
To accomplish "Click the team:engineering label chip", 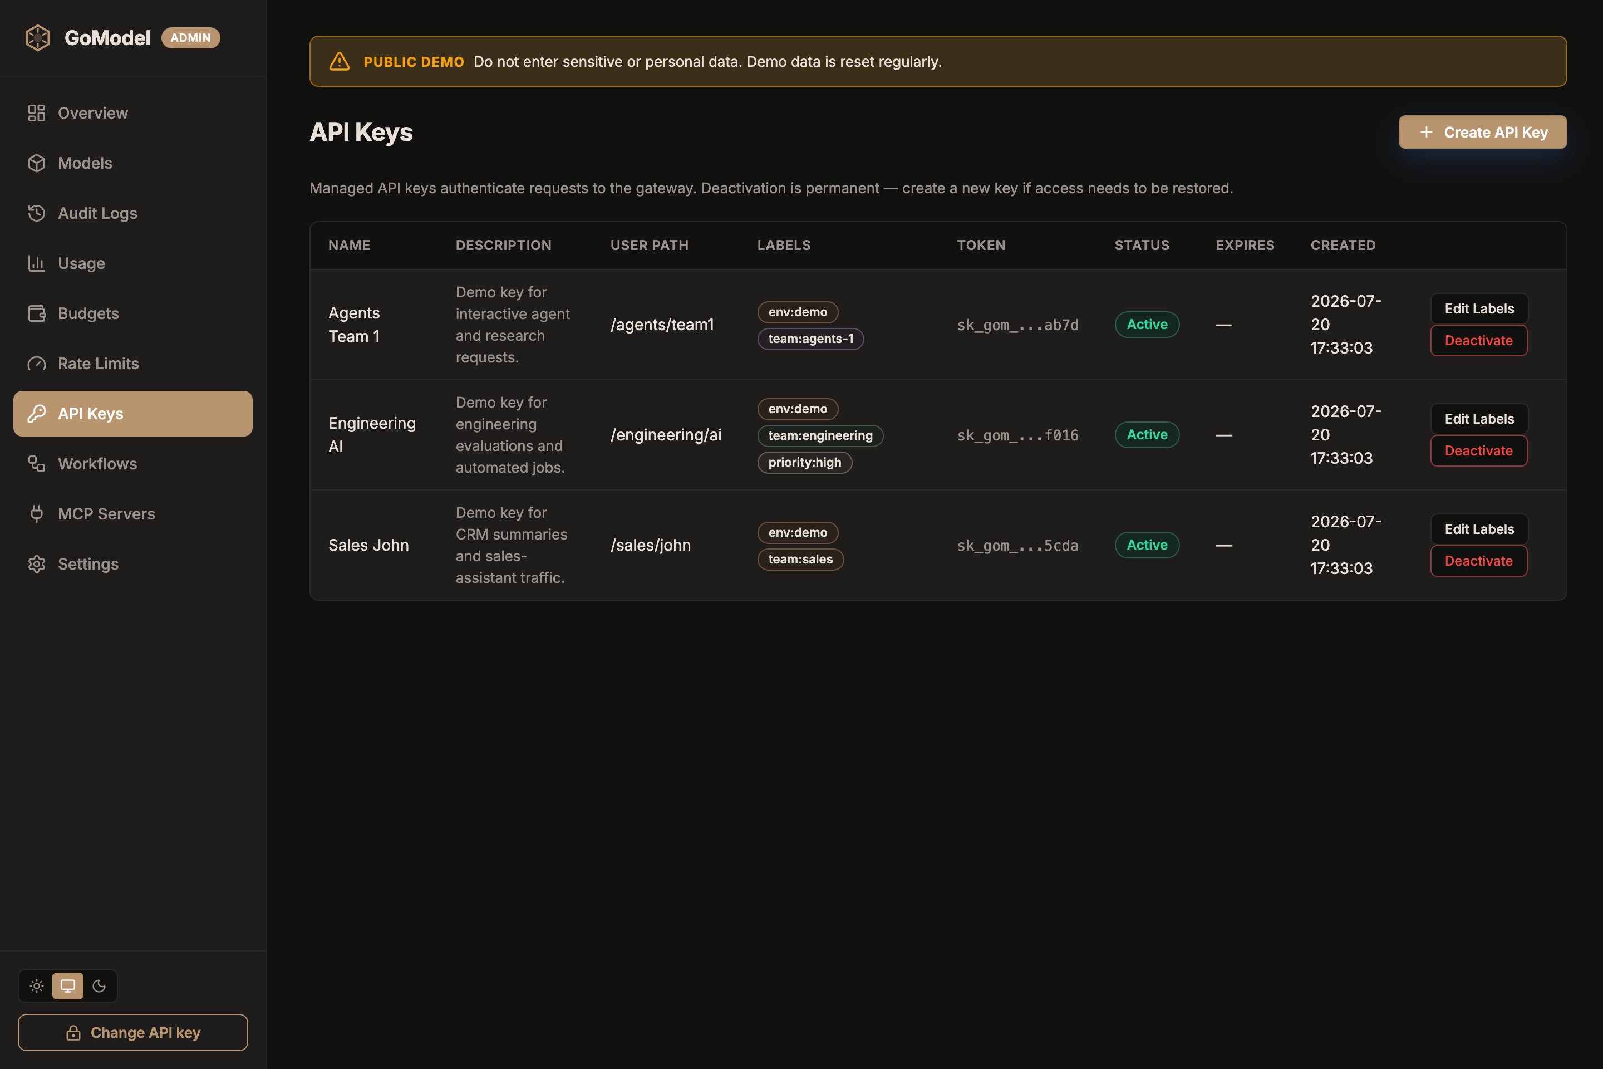I will 820,435.
